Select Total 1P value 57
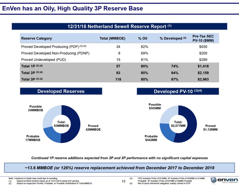 coord(118,66)
